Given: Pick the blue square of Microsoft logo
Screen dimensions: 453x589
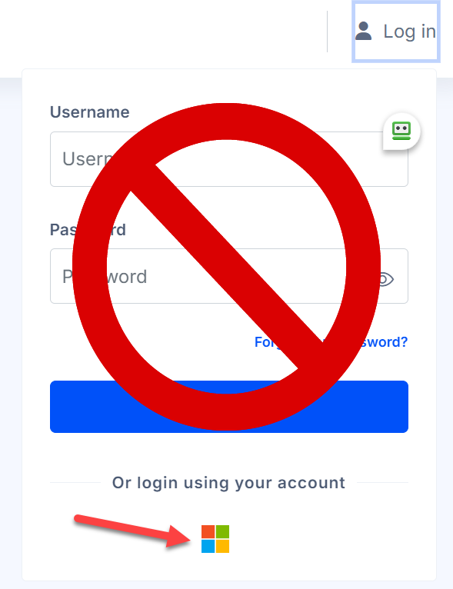Looking at the screenshot, I should [208, 546].
